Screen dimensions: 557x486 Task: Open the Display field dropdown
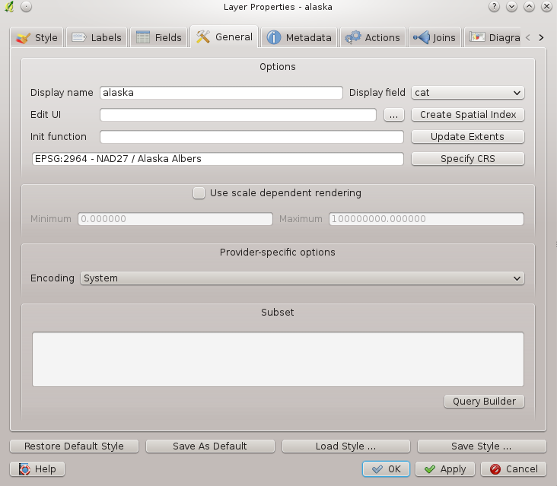(467, 93)
